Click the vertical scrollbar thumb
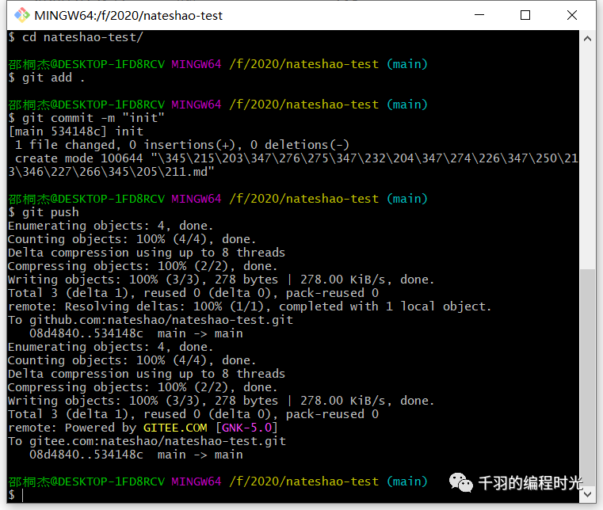The width and height of the screenshot is (603, 510). tap(587, 378)
